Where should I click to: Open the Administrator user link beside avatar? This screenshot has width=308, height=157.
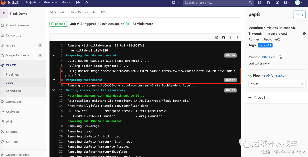click(x=143, y=24)
